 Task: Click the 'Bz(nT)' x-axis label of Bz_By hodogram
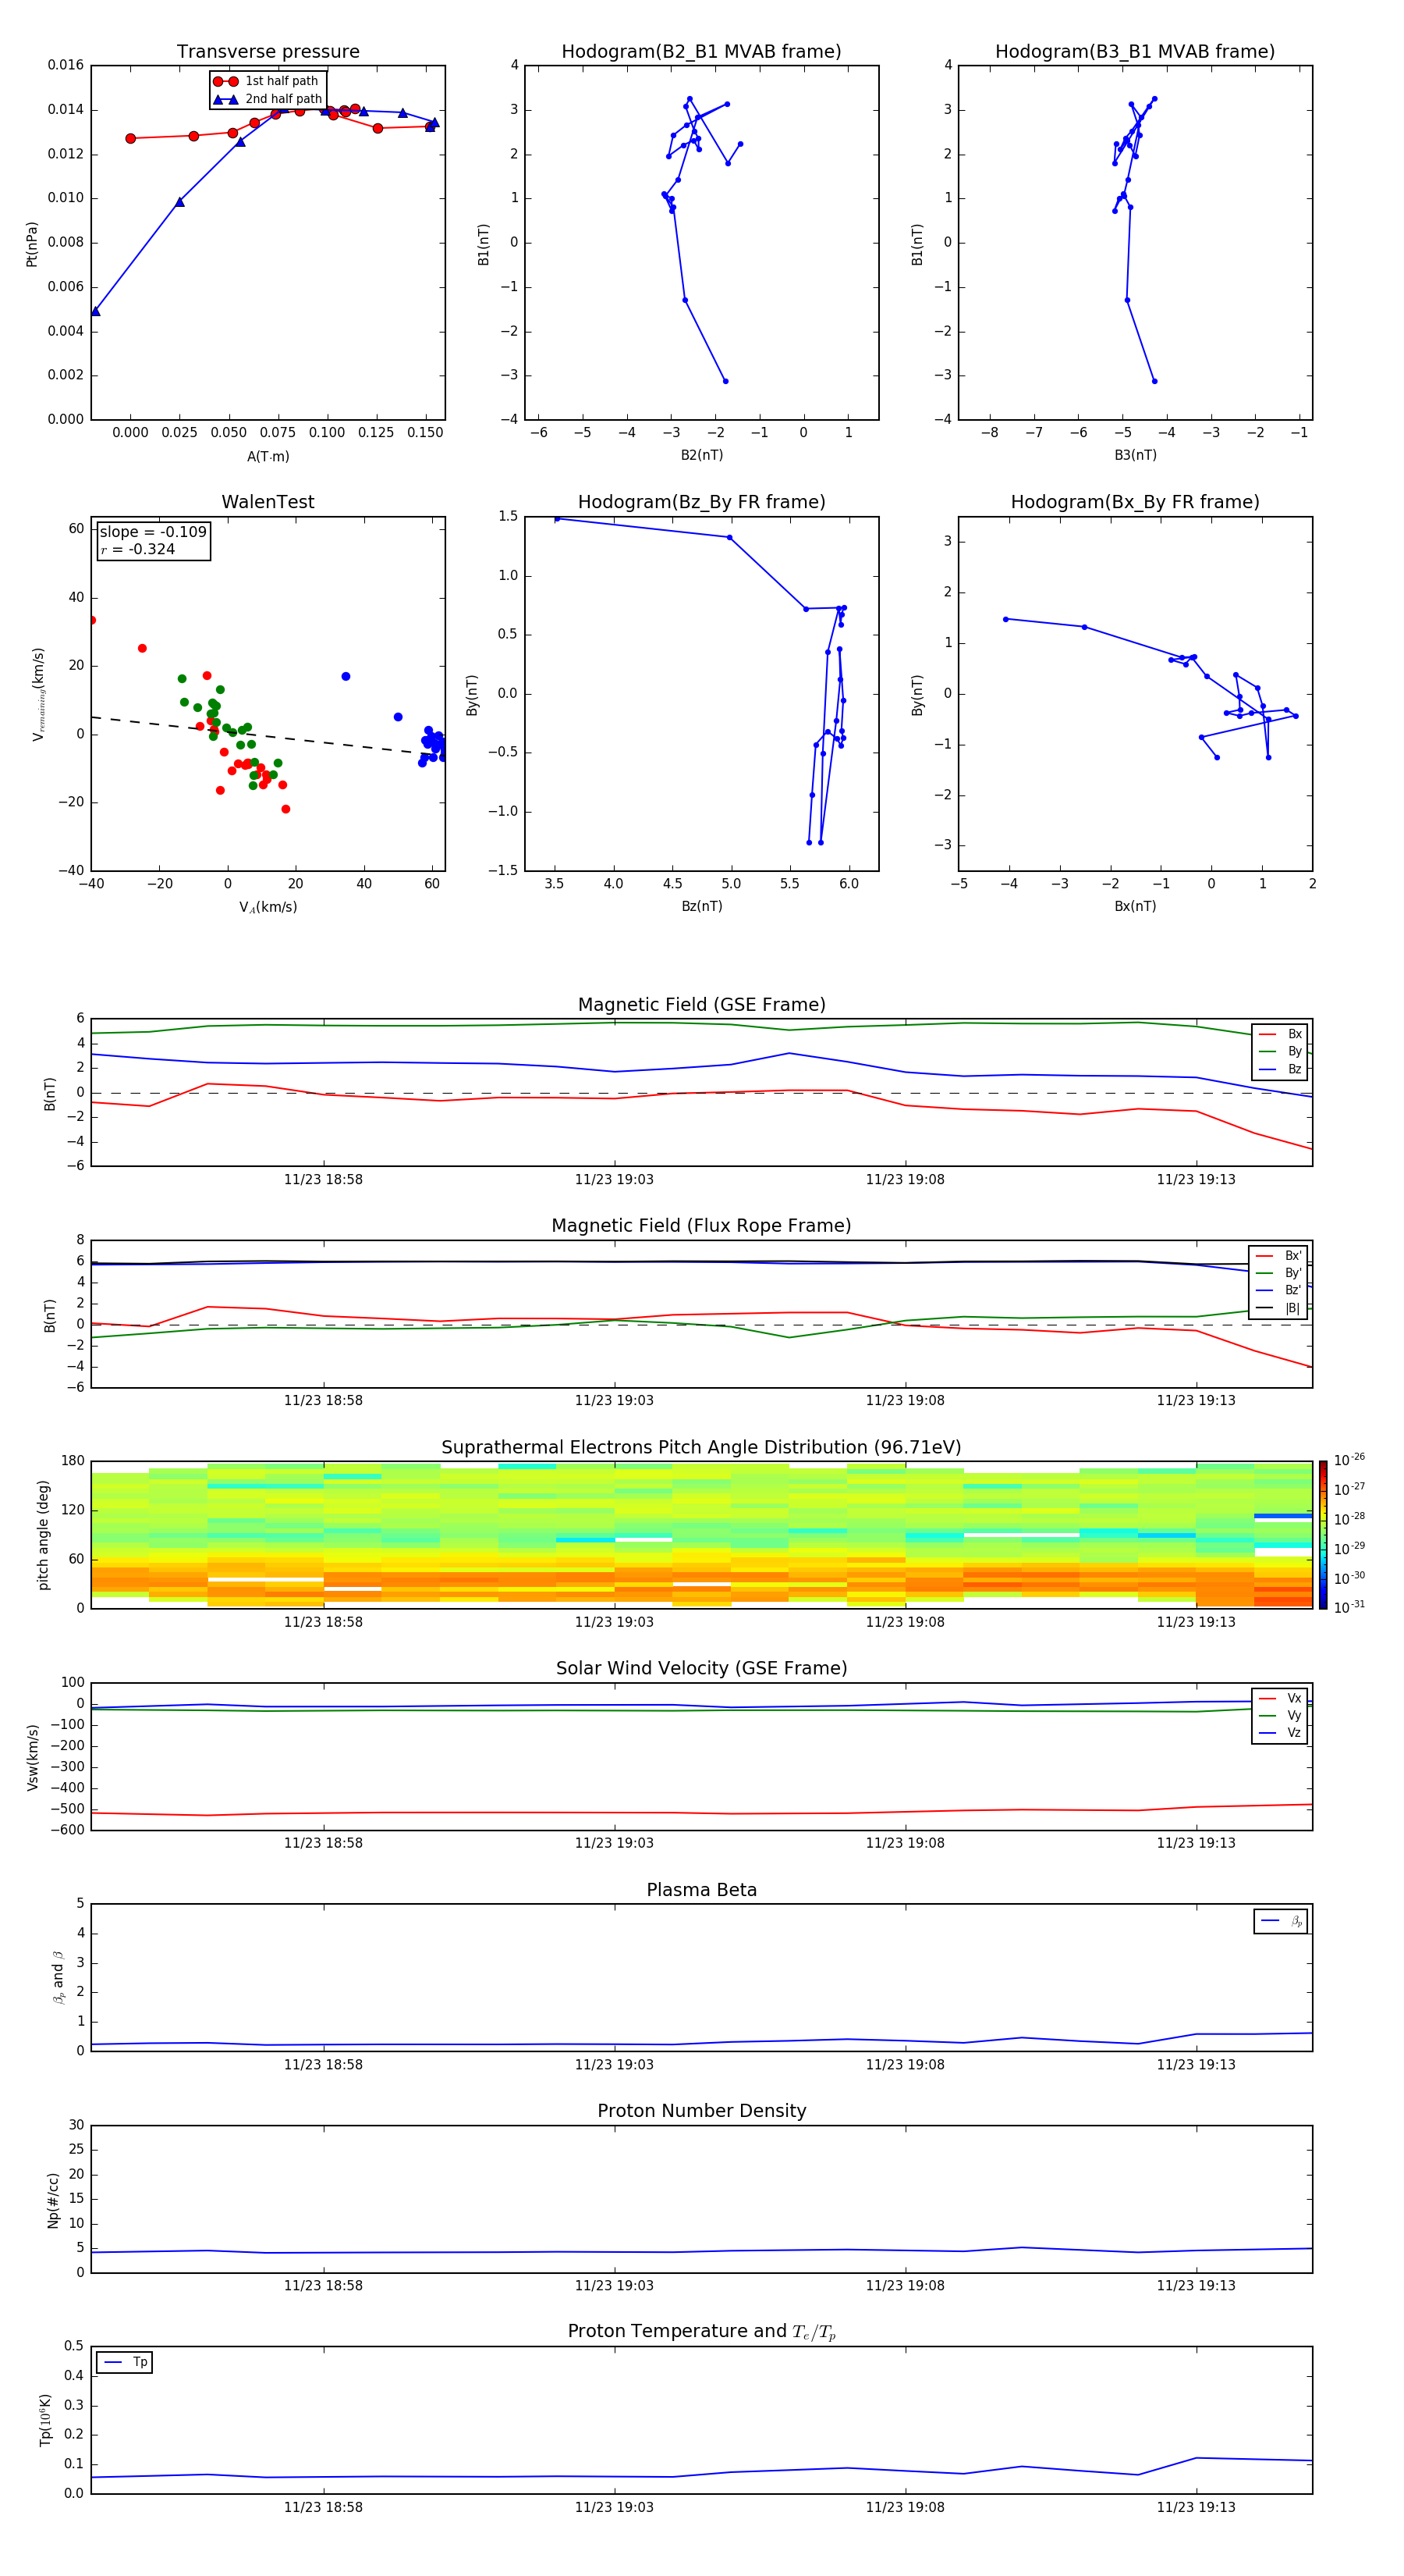[x=700, y=906]
